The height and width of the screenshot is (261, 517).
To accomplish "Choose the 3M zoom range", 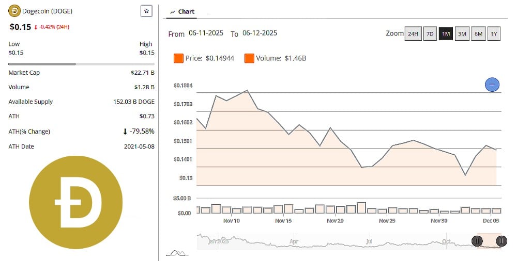I will [x=462, y=34].
